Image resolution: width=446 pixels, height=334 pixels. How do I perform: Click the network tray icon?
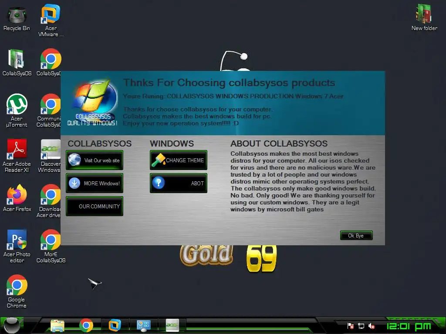pos(361,326)
